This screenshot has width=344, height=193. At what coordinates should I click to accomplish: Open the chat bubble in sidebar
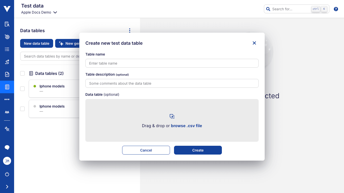[x=7, y=147]
